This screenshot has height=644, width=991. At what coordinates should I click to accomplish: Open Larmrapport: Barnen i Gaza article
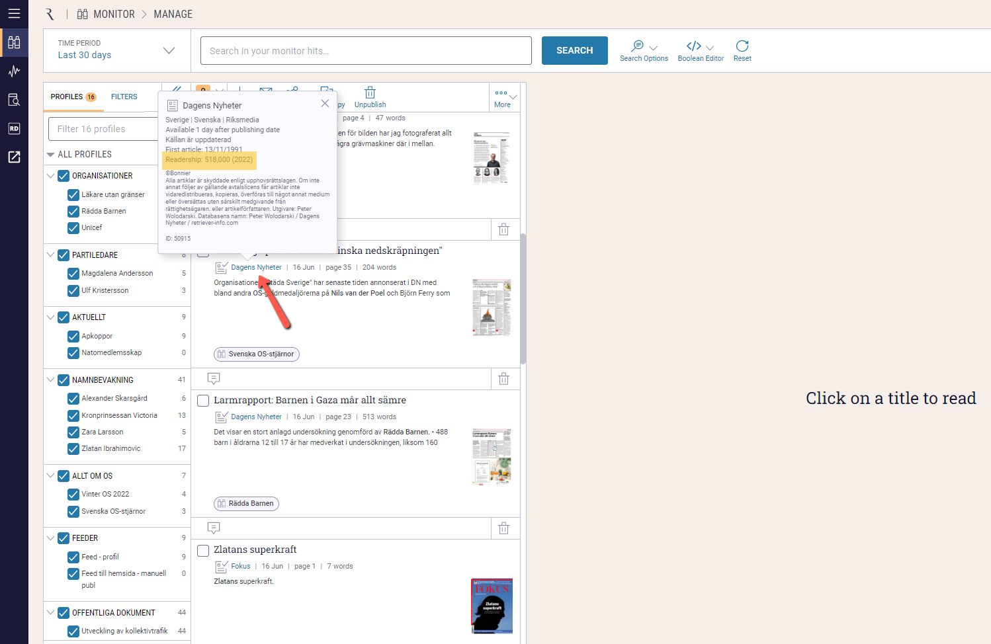tap(310, 400)
